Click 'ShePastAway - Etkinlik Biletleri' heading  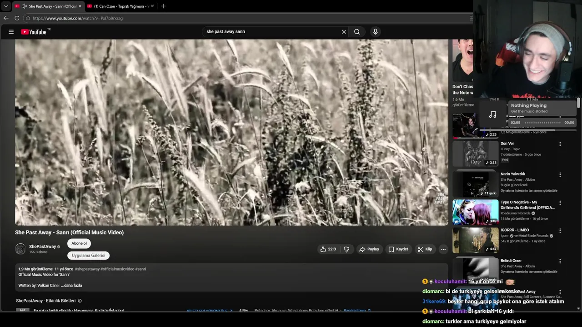click(46, 301)
